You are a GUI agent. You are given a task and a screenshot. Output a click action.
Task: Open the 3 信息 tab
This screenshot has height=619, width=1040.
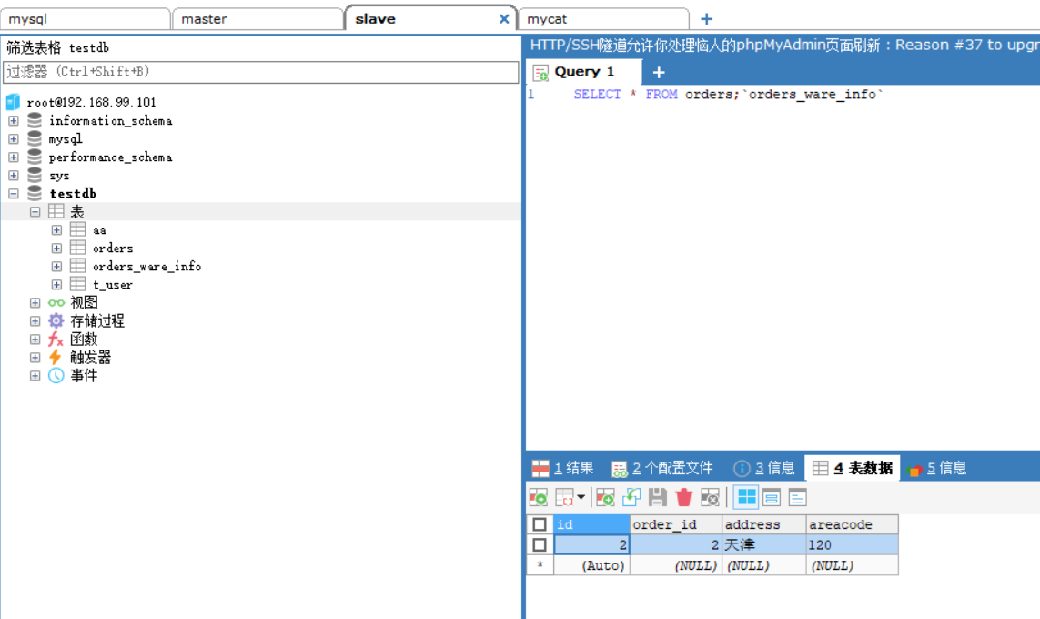[x=764, y=468]
